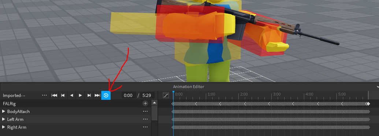Click the track list scrollbar thumb
Viewport: 379px width, 136px height.
[x=155, y=113]
